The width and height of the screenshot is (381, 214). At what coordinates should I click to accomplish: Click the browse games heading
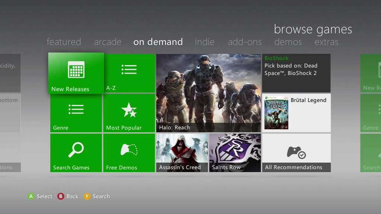pos(313,29)
